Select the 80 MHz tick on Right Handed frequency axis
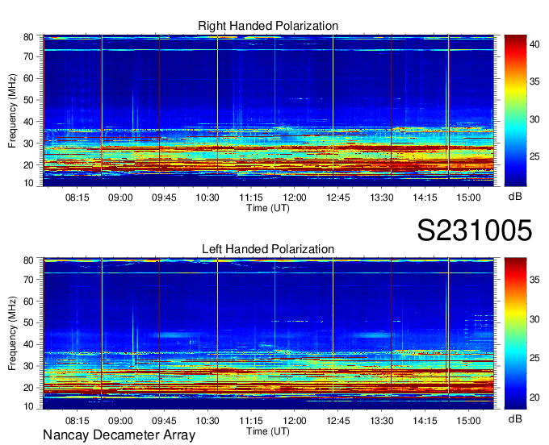The image size is (549, 445). click(x=28, y=37)
